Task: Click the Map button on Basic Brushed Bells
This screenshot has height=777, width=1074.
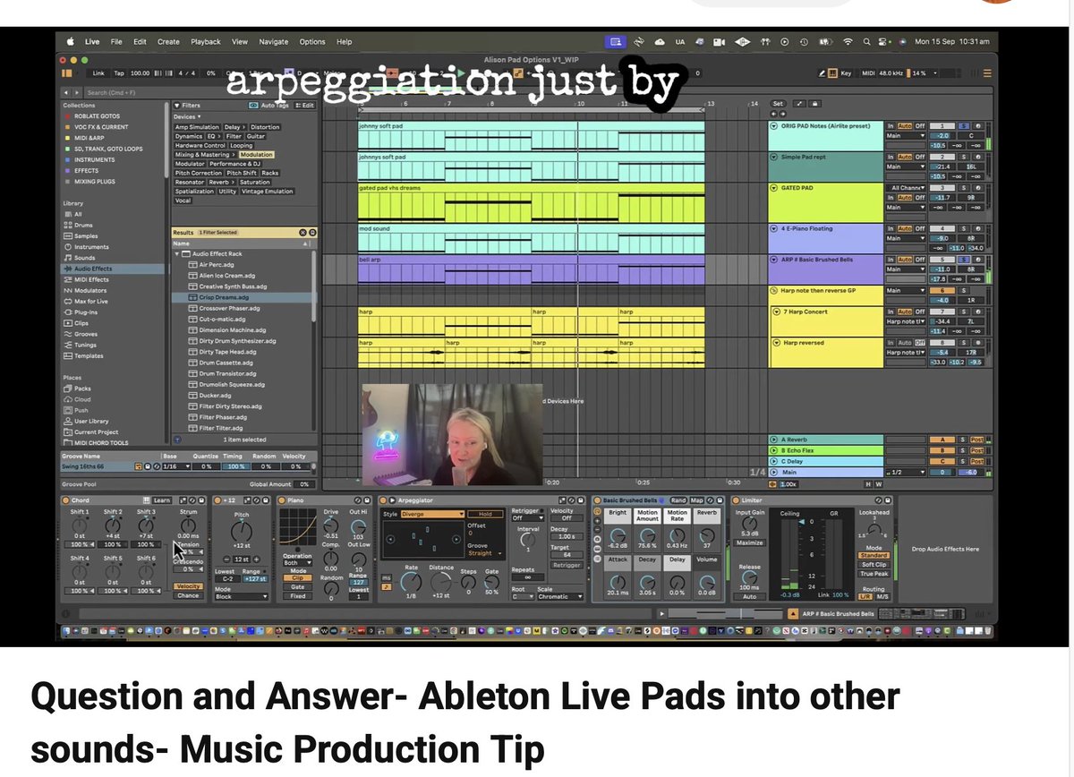Action: 697,500
